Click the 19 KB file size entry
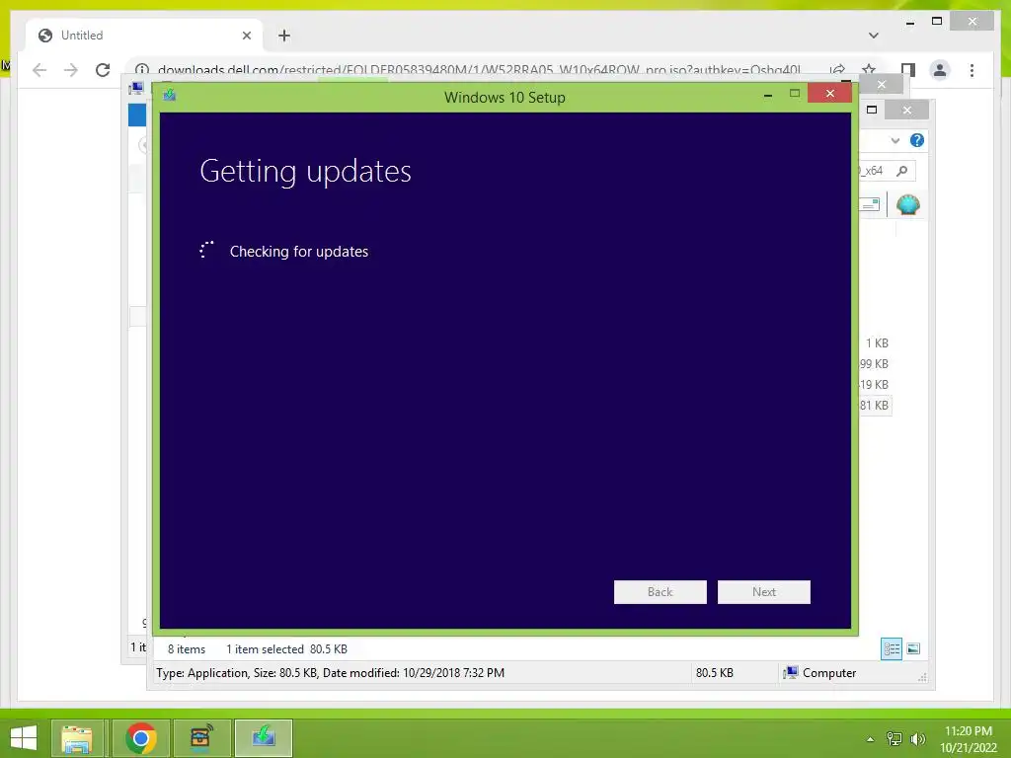 pyautogui.click(x=875, y=385)
